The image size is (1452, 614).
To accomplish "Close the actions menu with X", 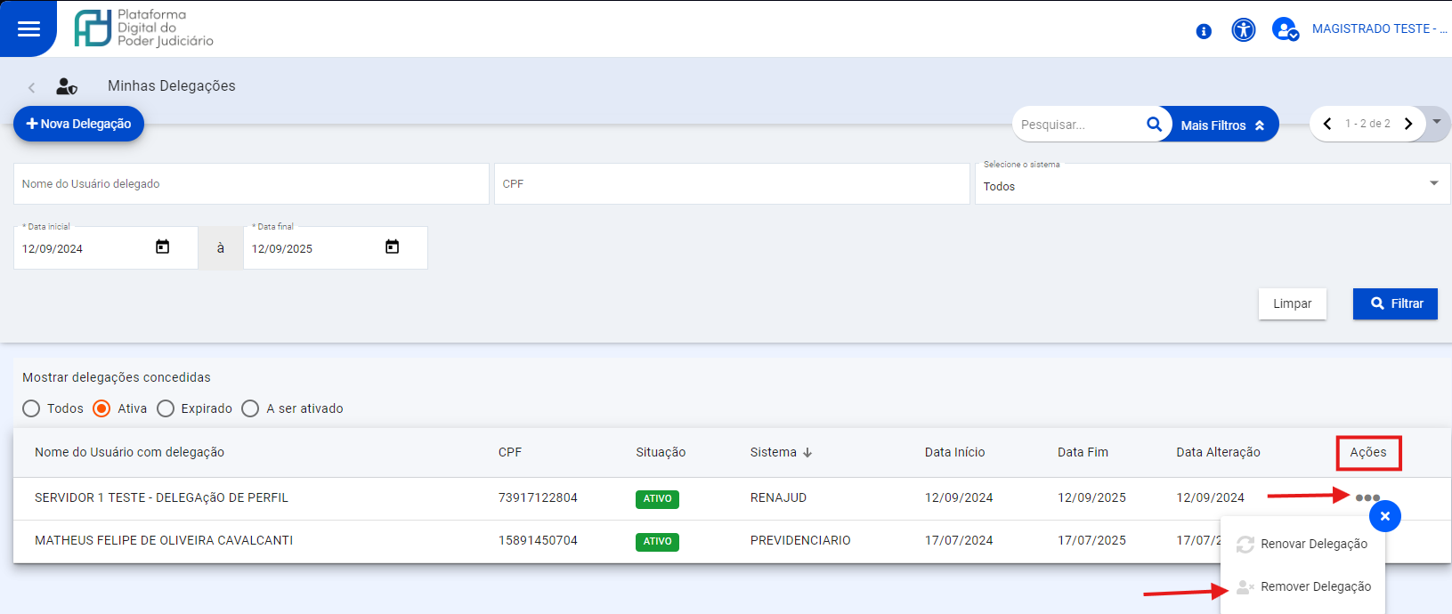I will click(x=1384, y=516).
